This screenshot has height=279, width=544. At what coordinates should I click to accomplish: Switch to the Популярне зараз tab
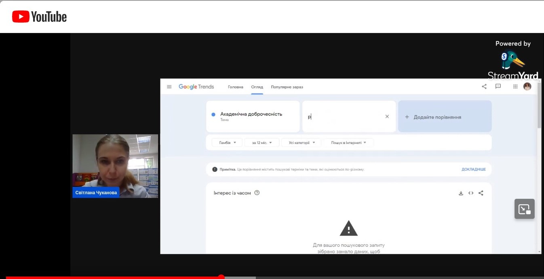click(x=287, y=87)
